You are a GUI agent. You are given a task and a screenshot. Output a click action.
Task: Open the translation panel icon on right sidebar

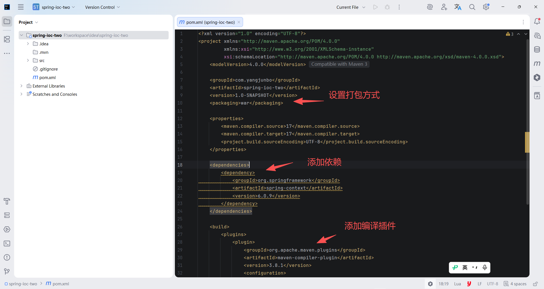[x=537, y=96]
